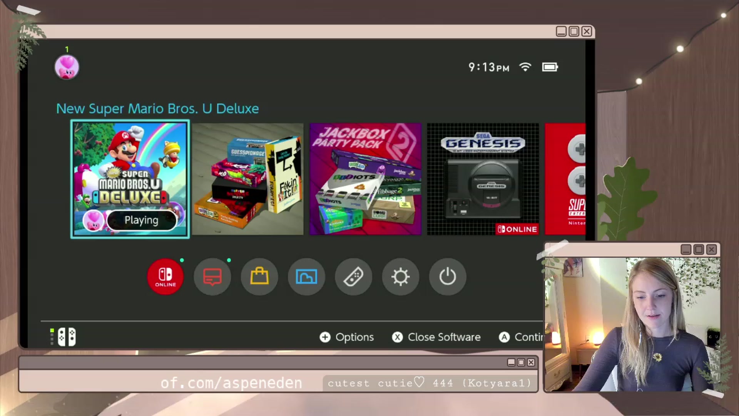Select the red Super Nintendo Online tile
The image size is (739, 416).
click(565, 179)
